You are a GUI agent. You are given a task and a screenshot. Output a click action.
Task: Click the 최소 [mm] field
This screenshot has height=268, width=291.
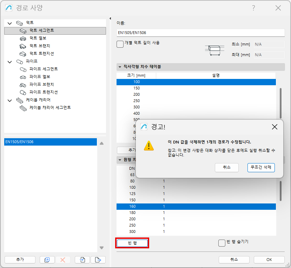(269, 44)
